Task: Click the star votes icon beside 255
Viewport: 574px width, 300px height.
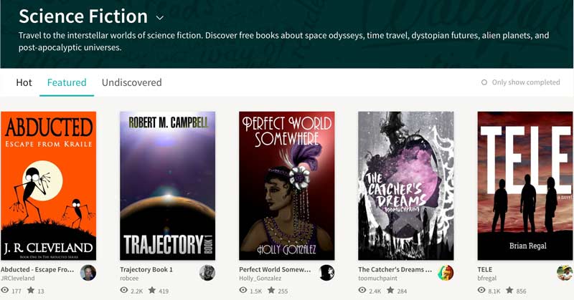Action: pos(271,290)
